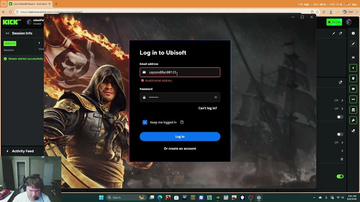Open Microsoft Store from the taskbar

coord(176,198)
